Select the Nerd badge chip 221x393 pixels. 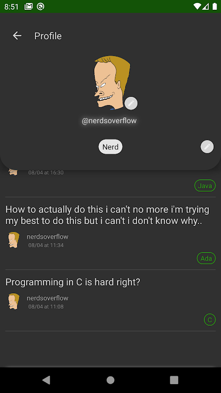110,146
